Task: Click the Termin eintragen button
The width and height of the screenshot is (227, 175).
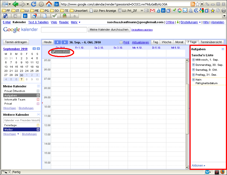Action: point(16,42)
